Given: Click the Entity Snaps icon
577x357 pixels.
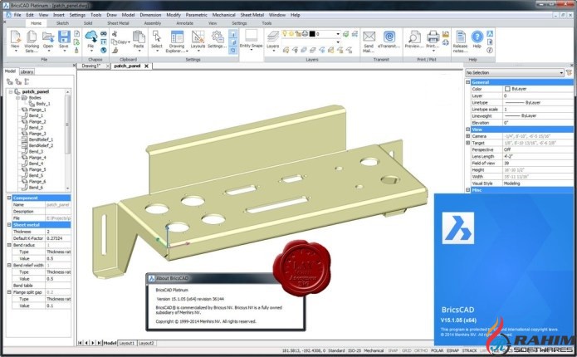Looking at the screenshot, I should [x=251, y=36].
